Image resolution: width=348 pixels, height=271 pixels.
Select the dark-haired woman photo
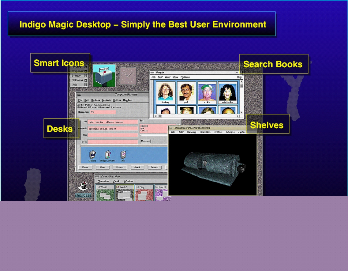[227, 92]
